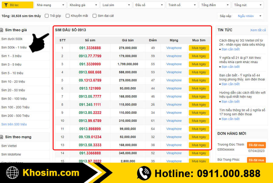This screenshot has width=273, height=183.
Task: Click Mua ngay for sim 091.3336888
Action: pos(199,48)
